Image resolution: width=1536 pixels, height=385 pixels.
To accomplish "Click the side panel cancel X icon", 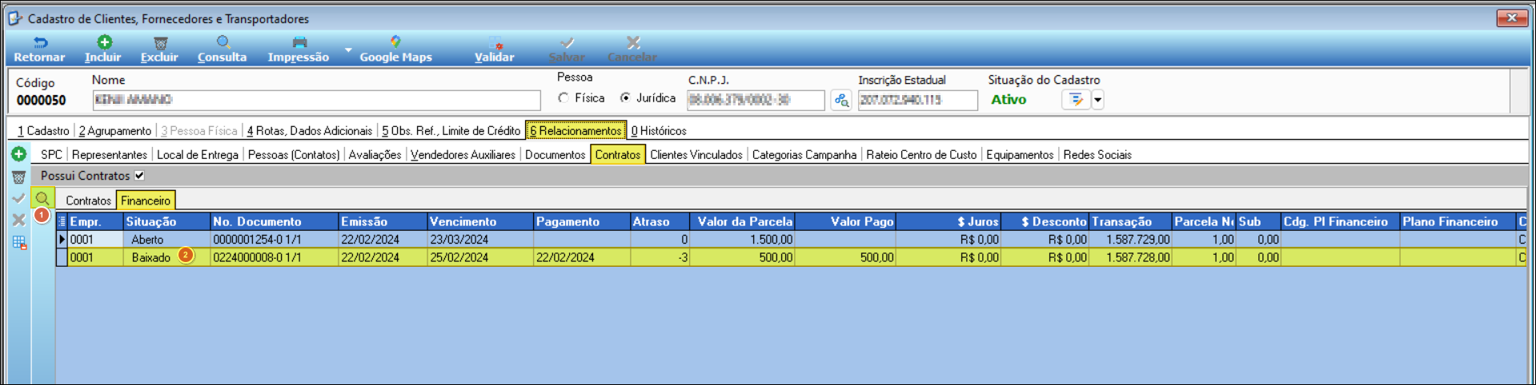I will 19,220.
